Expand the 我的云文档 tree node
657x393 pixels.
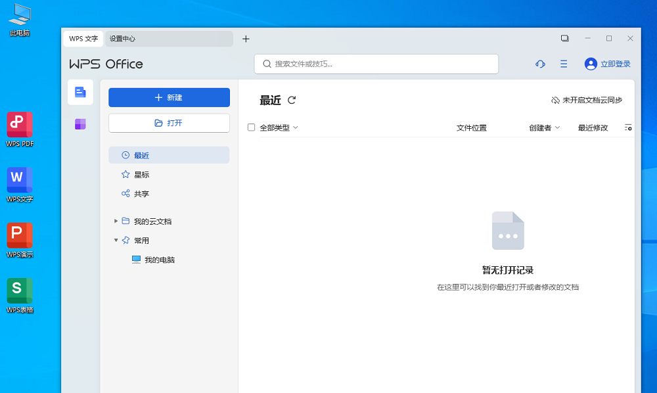[x=116, y=221]
